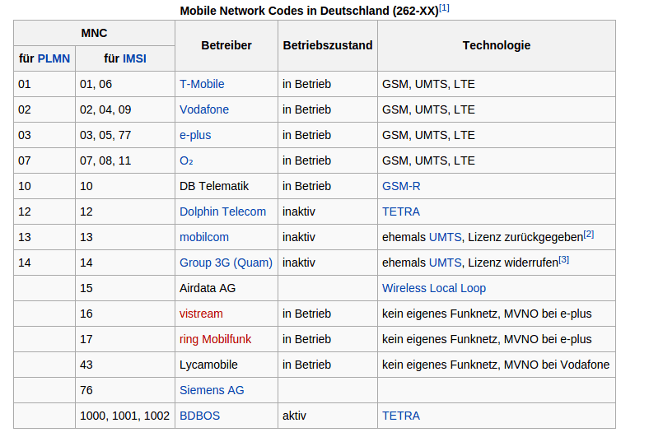This screenshot has height=437, width=649.
Task: Click the 'Airdata AG' operator cell
Action: [226, 288]
